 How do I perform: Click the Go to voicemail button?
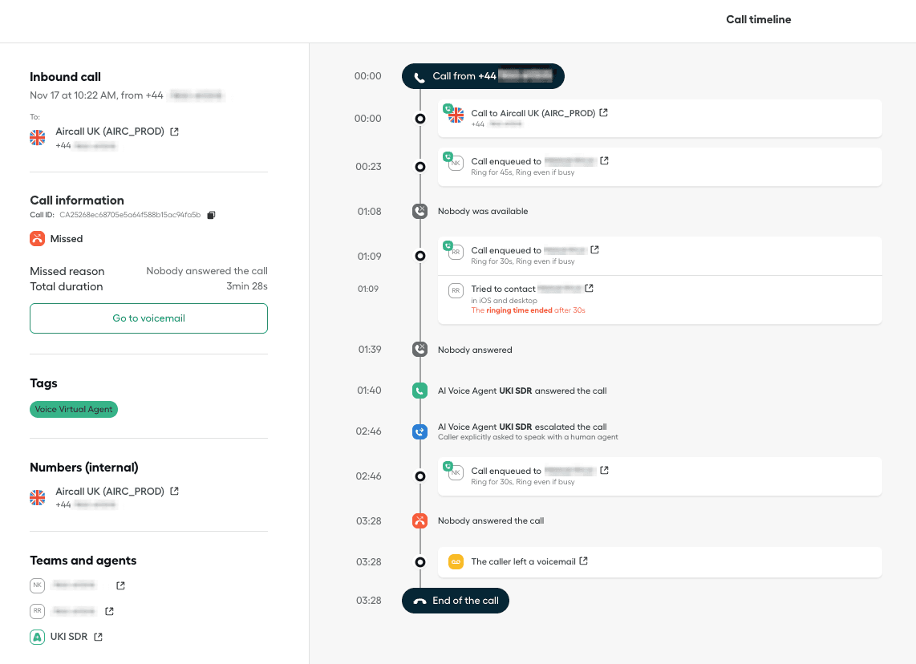tap(148, 318)
